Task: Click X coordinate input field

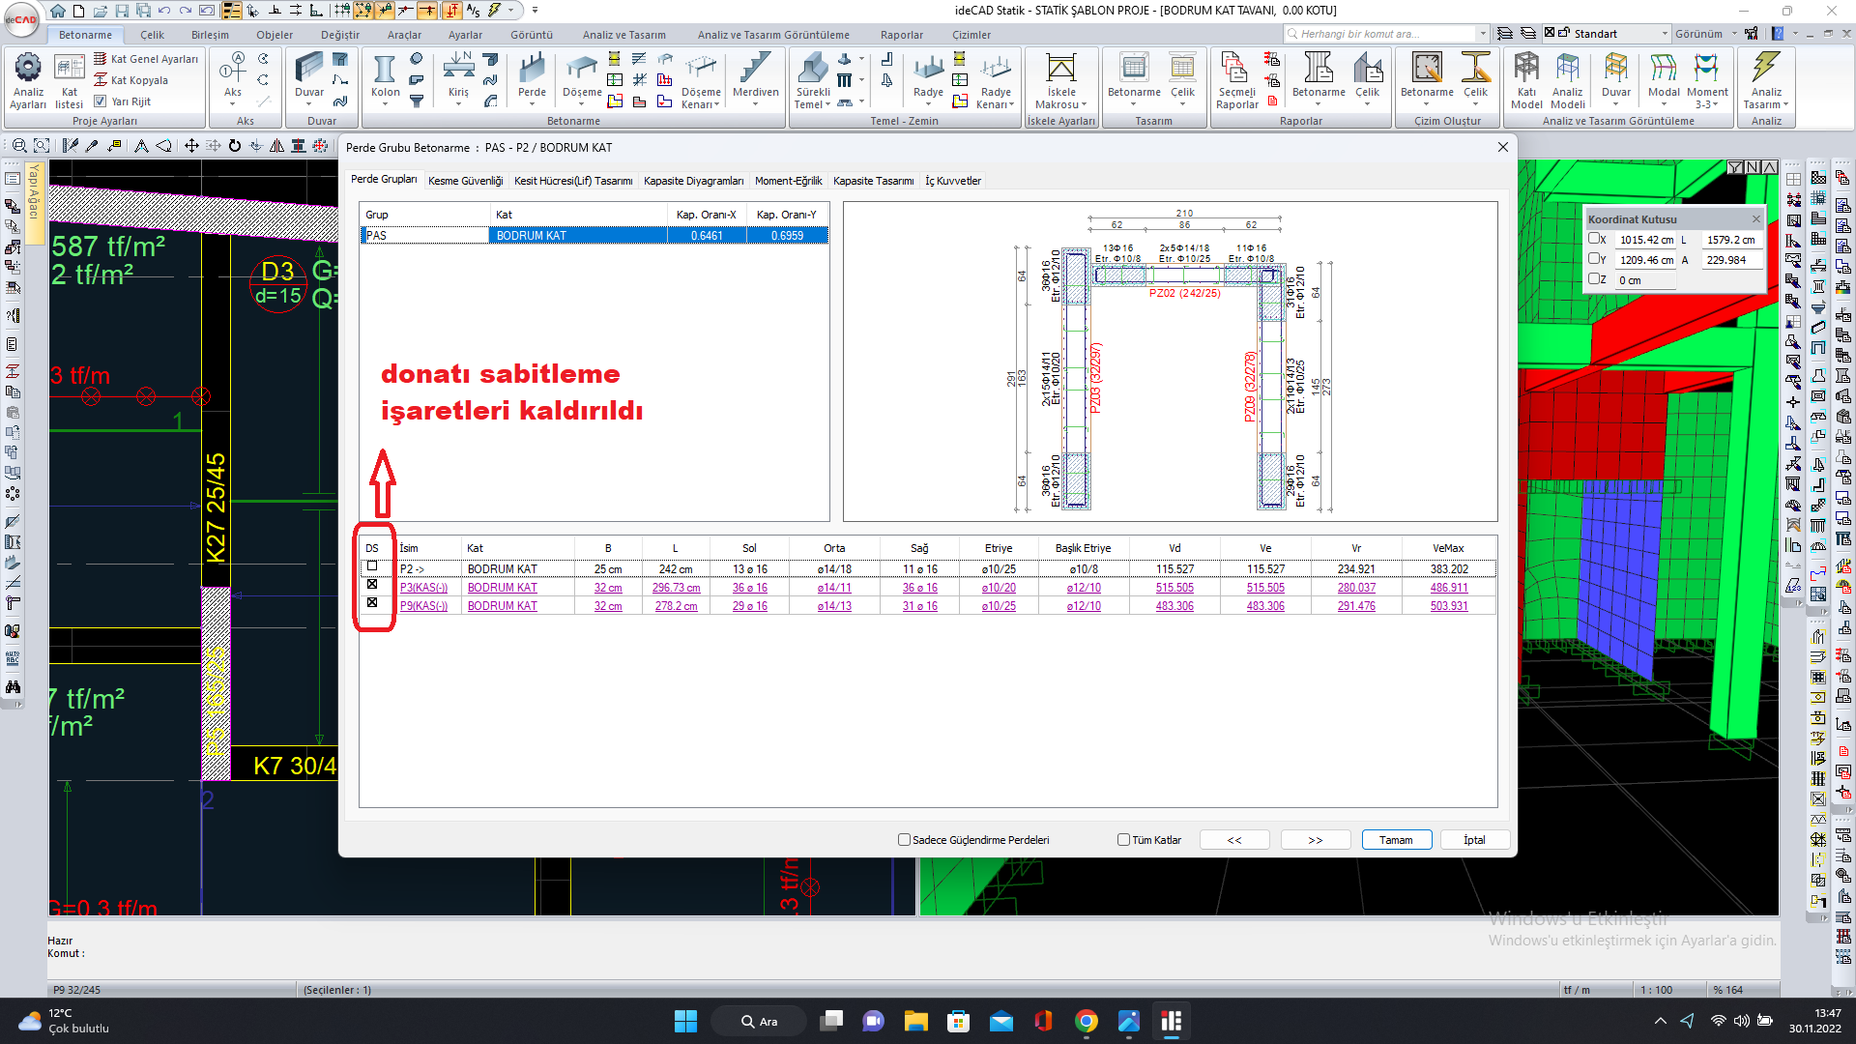Action: tap(1645, 240)
